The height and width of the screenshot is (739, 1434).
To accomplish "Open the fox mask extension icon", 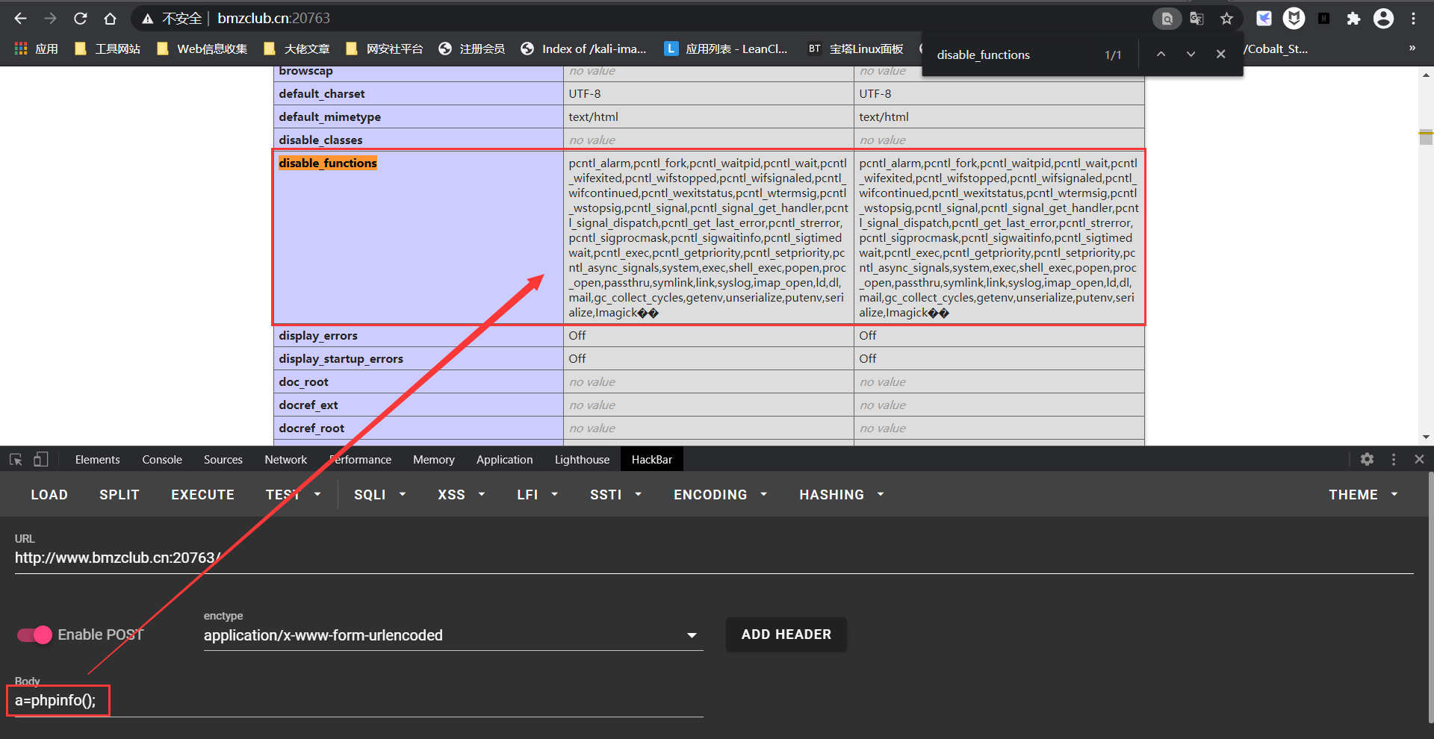I will click(1294, 19).
